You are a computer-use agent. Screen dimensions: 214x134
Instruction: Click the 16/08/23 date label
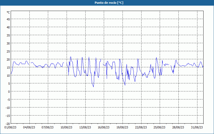coord(104,128)
